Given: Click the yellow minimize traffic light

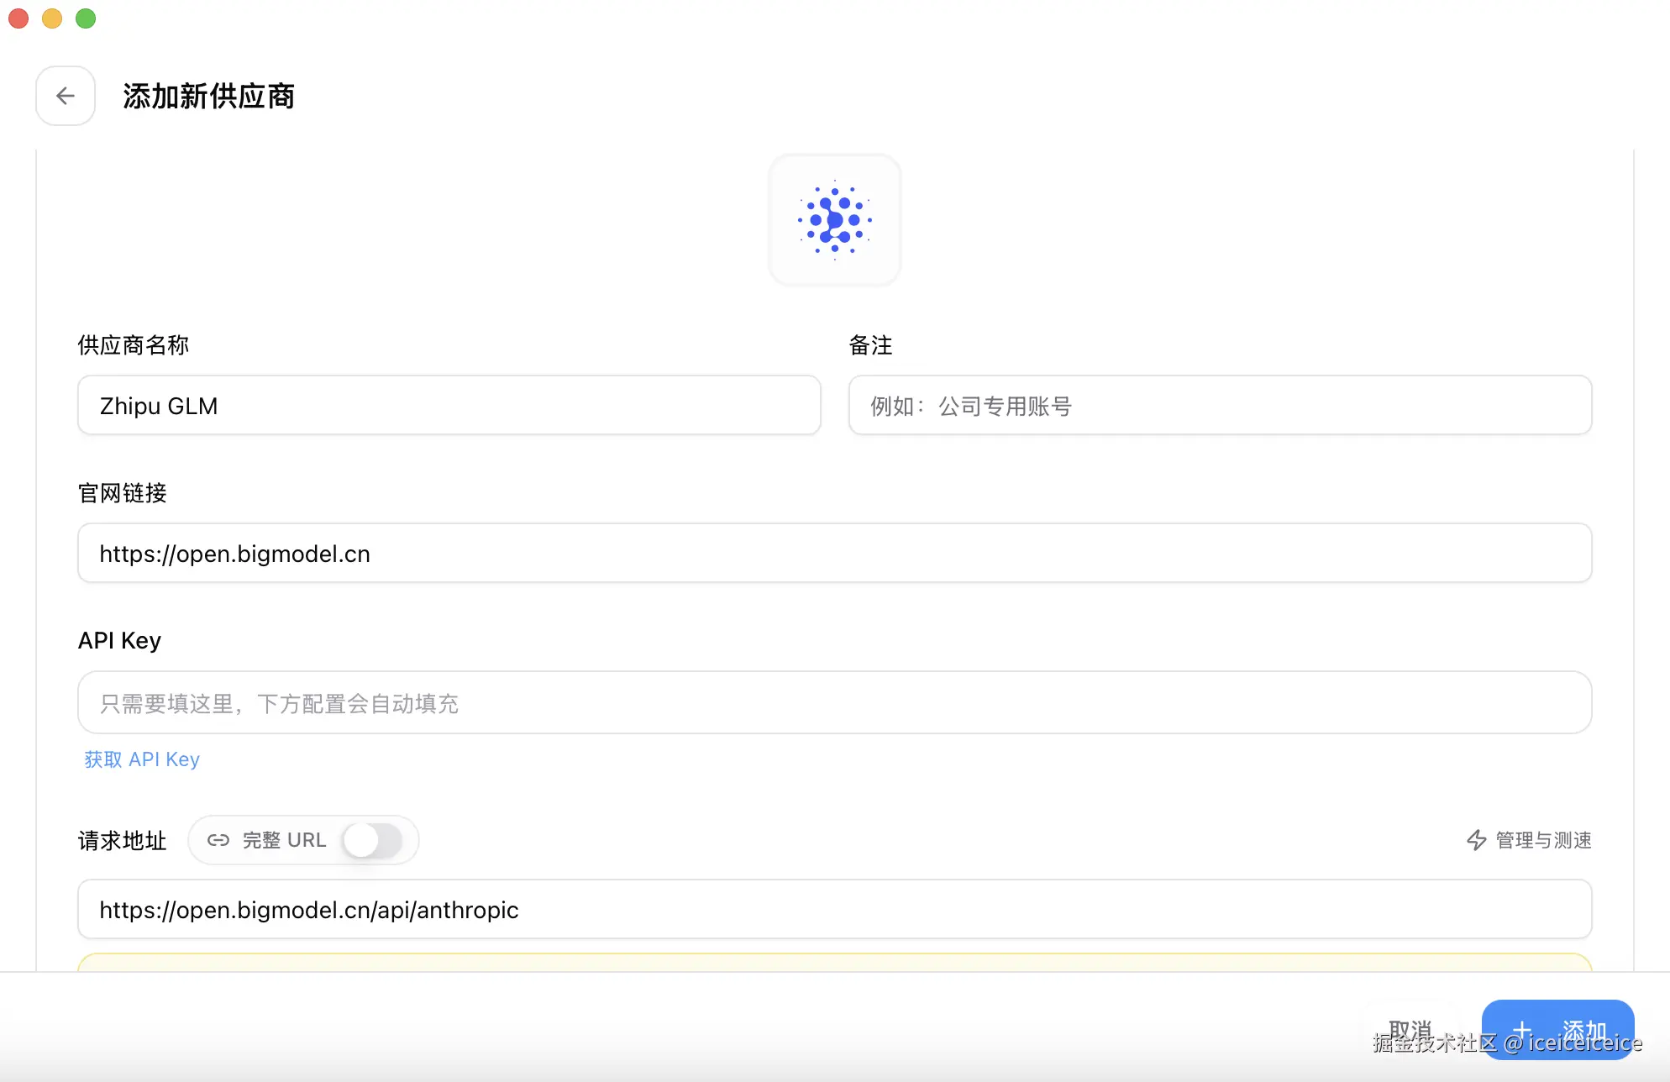Looking at the screenshot, I should [51, 18].
